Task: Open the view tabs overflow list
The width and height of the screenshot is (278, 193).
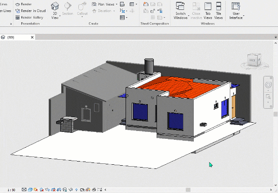Action: (x=276, y=37)
